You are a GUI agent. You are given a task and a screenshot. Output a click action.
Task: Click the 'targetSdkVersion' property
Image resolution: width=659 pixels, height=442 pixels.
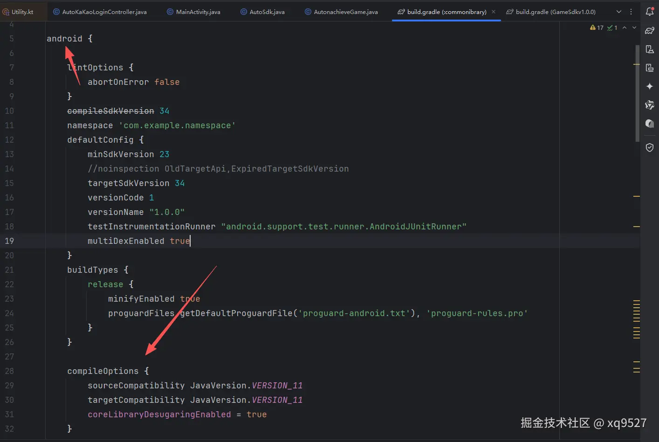click(x=129, y=183)
